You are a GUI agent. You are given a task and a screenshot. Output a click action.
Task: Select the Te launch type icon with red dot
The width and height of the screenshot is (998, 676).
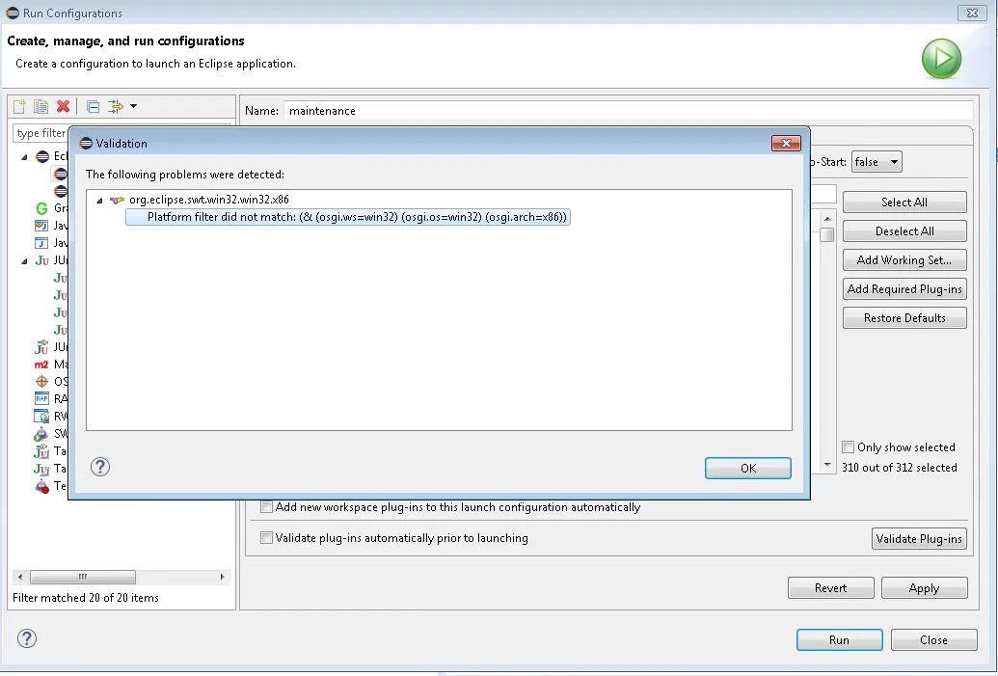[x=41, y=486]
